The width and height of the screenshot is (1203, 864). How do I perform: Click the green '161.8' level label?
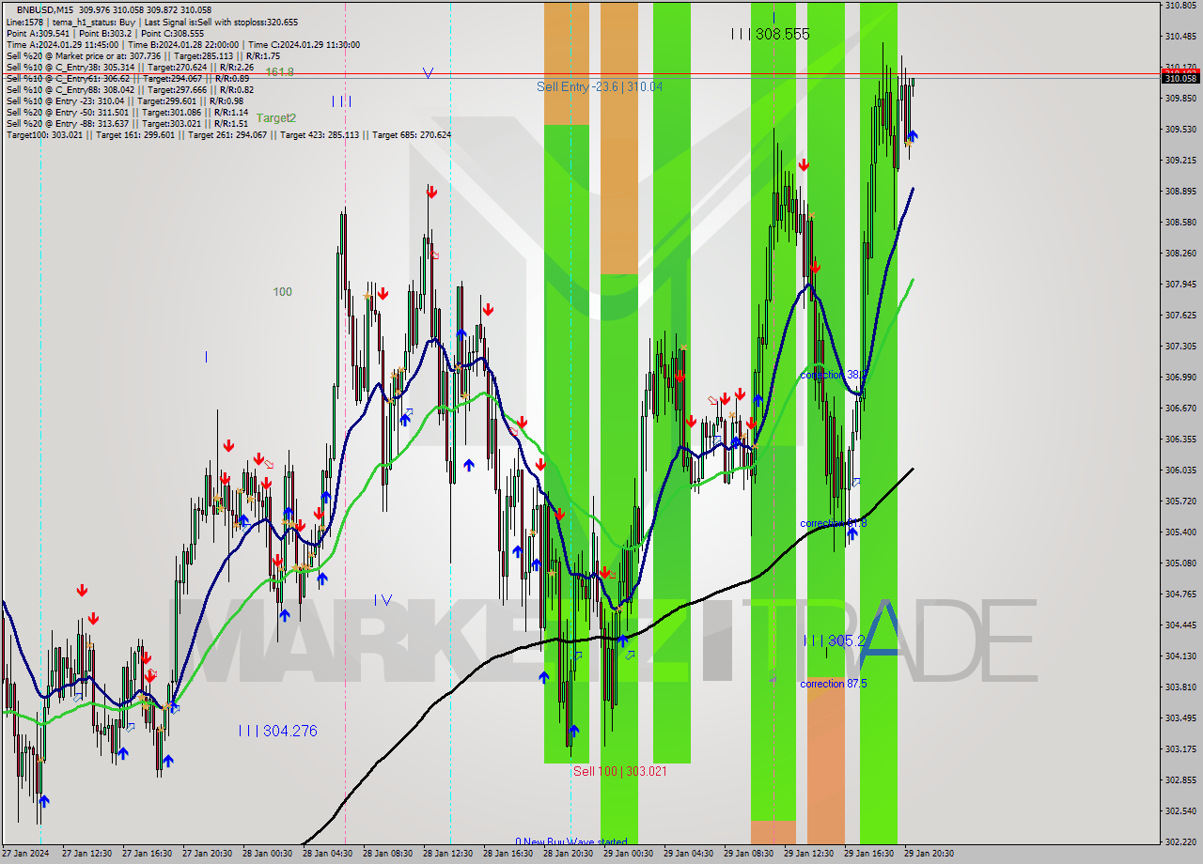pyautogui.click(x=279, y=71)
